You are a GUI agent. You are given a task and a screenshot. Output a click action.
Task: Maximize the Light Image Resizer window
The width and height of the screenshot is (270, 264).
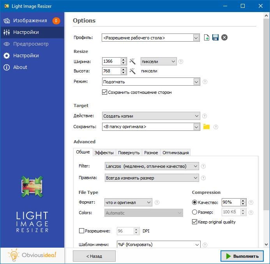(x=243, y=6)
